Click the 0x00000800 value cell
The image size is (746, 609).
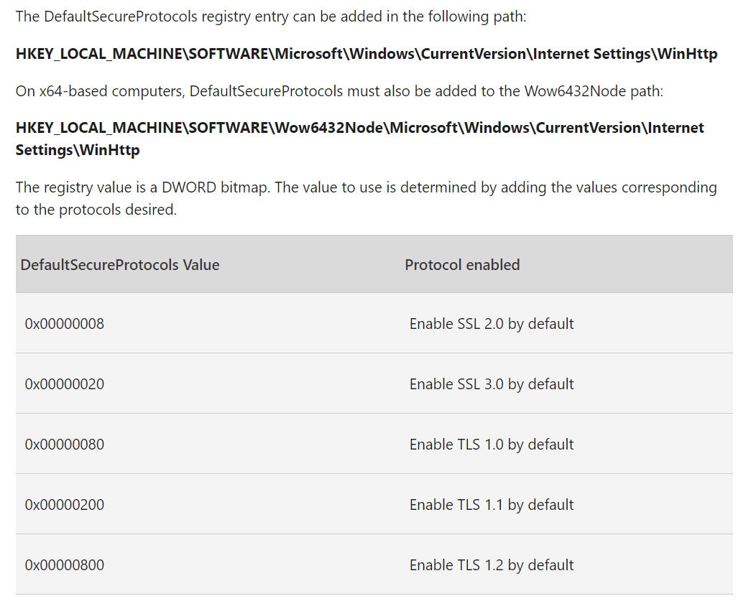(x=65, y=565)
